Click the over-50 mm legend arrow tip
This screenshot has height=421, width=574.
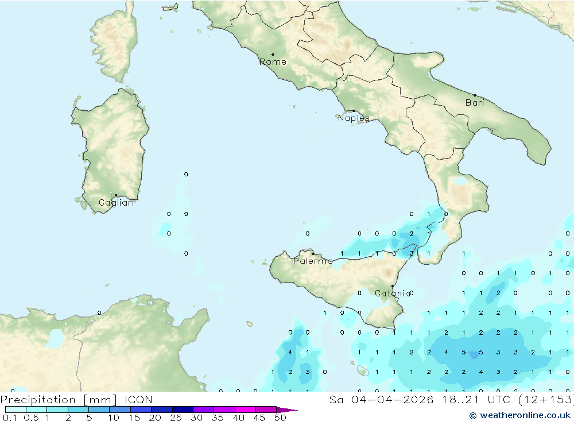pyautogui.click(x=287, y=410)
